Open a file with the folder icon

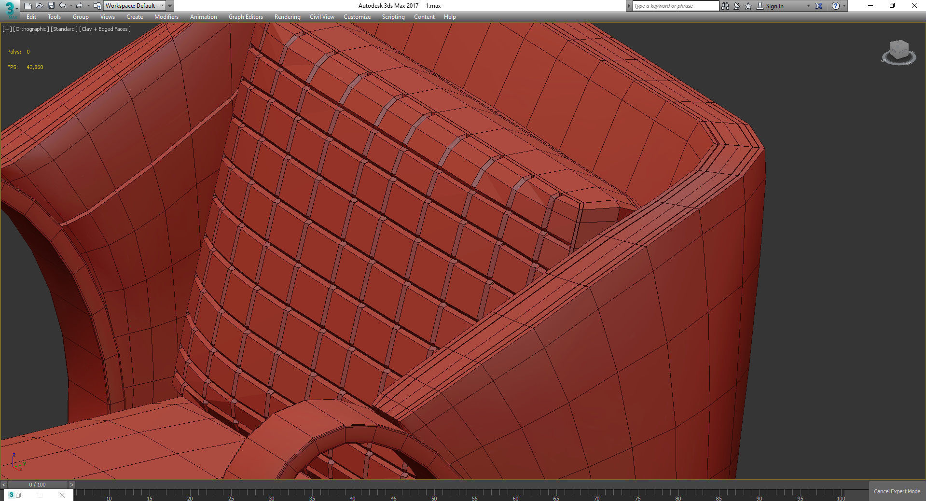pos(39,6)
